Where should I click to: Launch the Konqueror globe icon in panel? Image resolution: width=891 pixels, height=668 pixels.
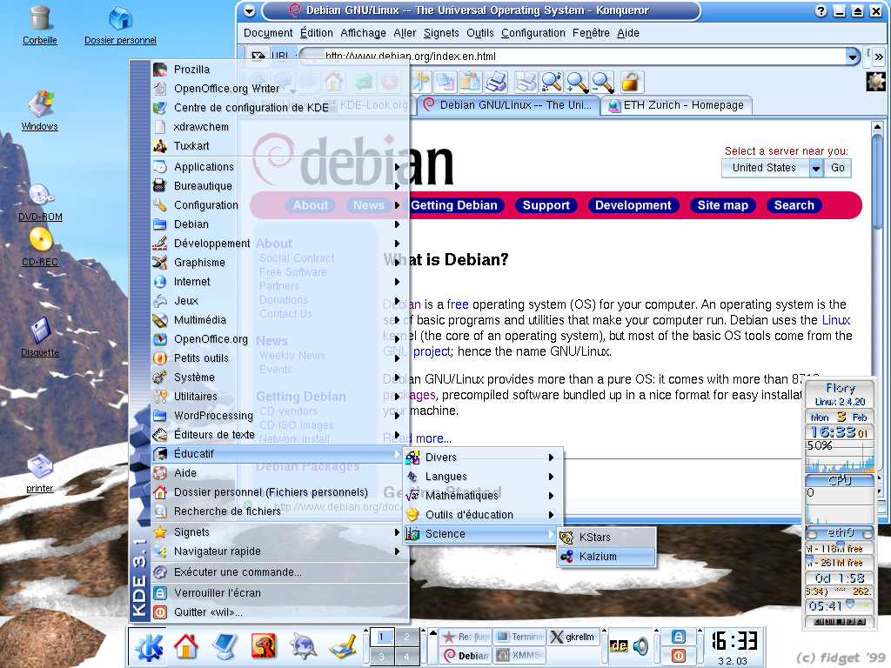point(303,646)
